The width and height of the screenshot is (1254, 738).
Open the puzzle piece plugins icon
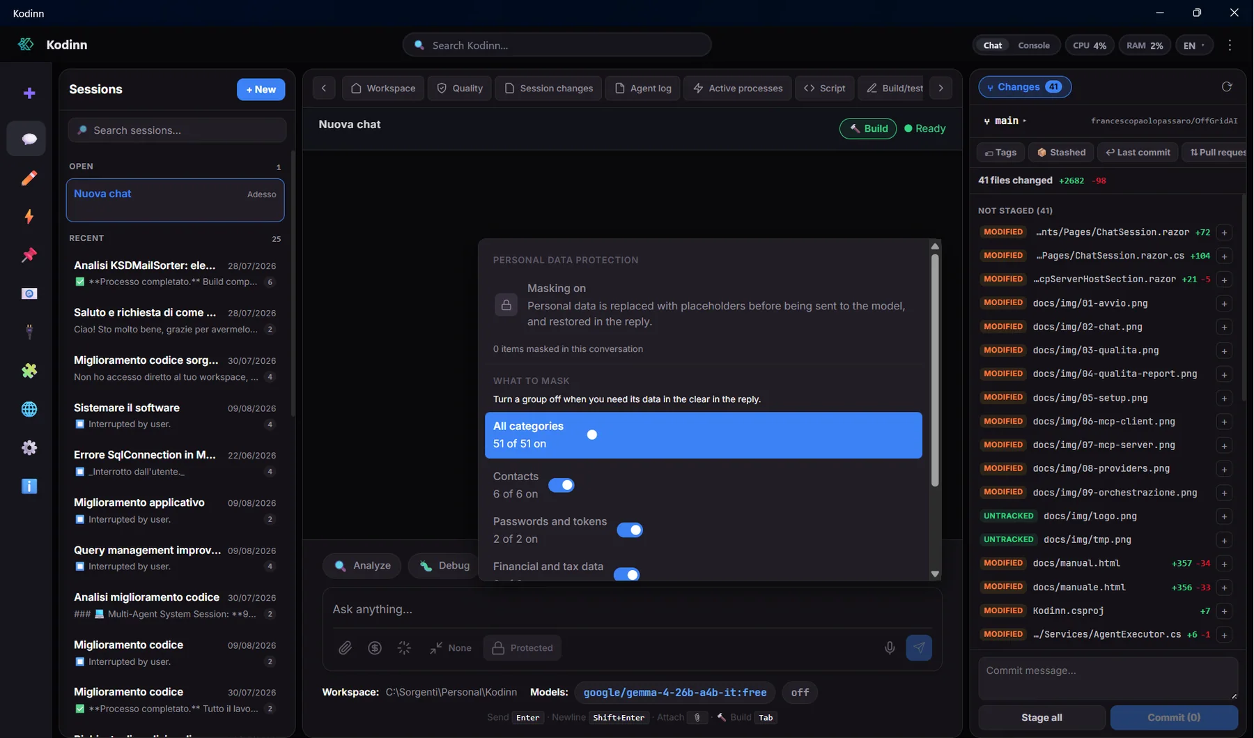point(29,371)
